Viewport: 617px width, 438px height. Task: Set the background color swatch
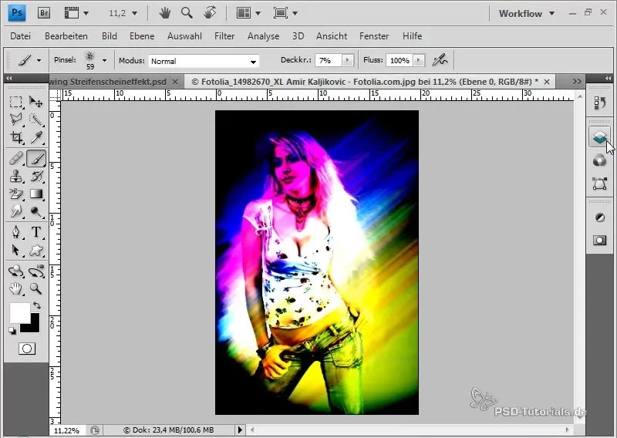point(34,327)
